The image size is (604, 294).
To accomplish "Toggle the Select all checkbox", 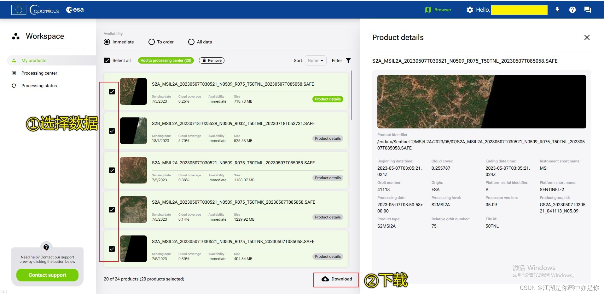I will click(107, 60).
